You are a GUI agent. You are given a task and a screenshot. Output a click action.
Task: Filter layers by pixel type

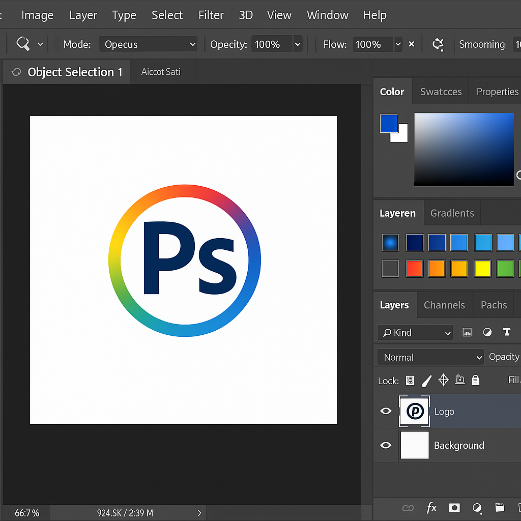click(467, 332)
